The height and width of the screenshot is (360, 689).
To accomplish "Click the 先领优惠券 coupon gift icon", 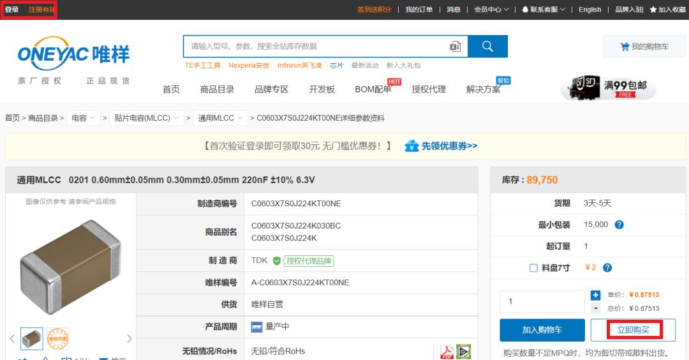I will click(411, 146).
